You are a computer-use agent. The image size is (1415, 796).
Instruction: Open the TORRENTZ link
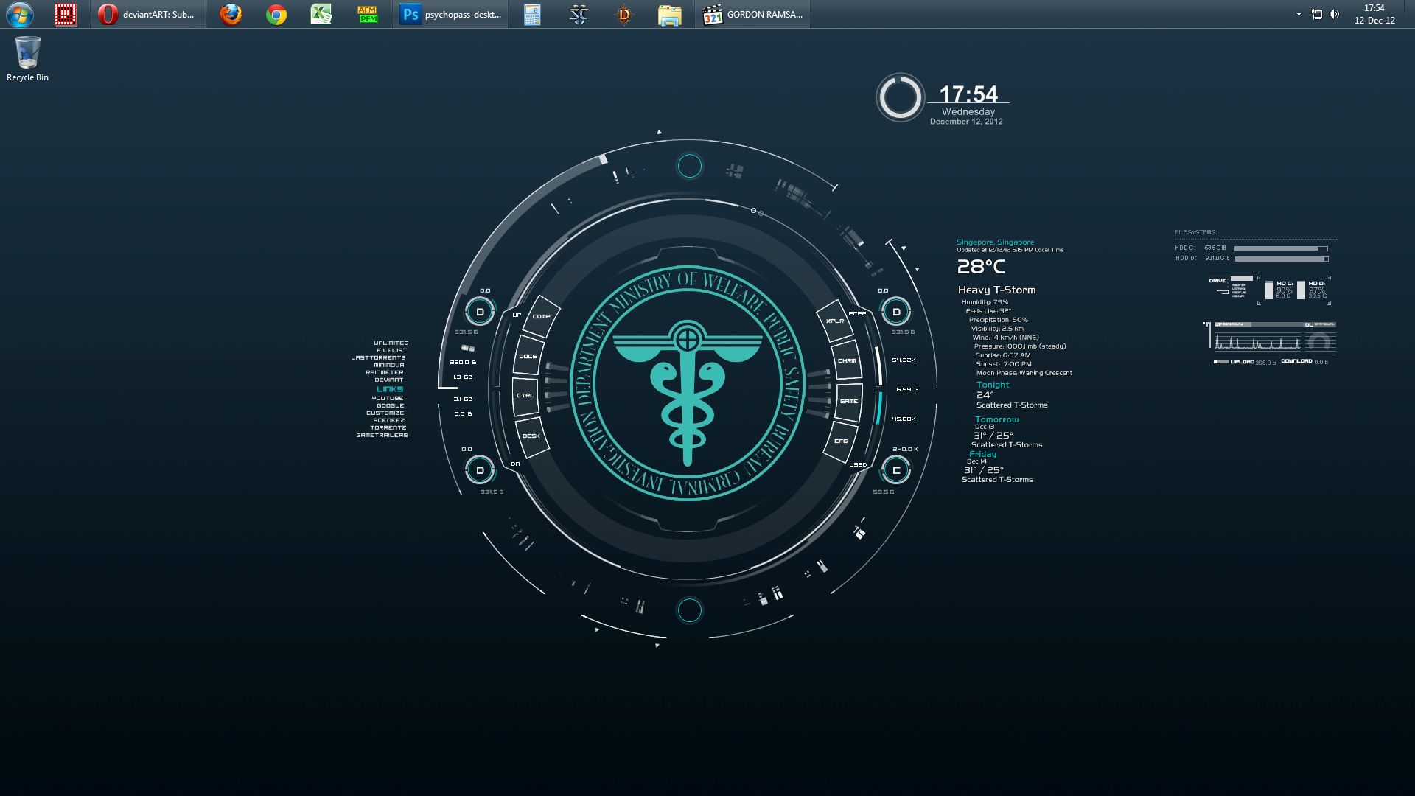388,427
